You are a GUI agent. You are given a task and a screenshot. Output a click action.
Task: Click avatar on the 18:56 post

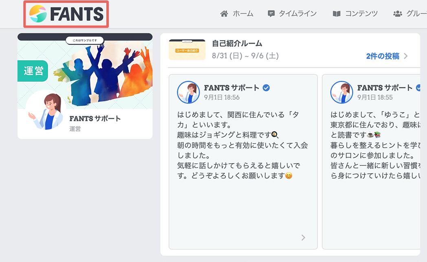(x=188, y=92)
